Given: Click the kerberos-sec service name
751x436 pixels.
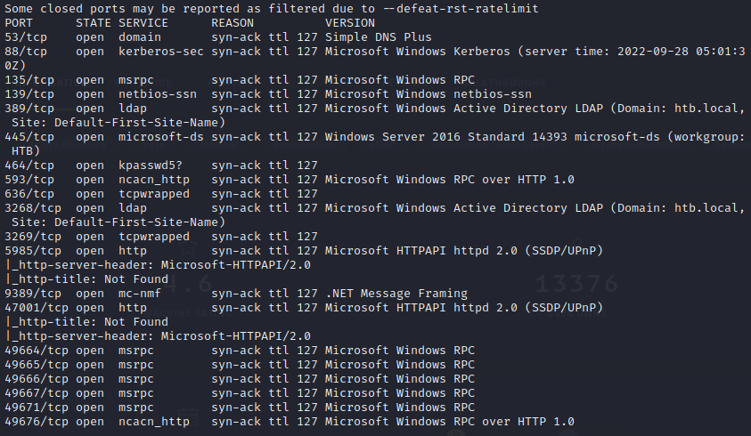Looking at the screenshot, I should (x=161, y=52).
